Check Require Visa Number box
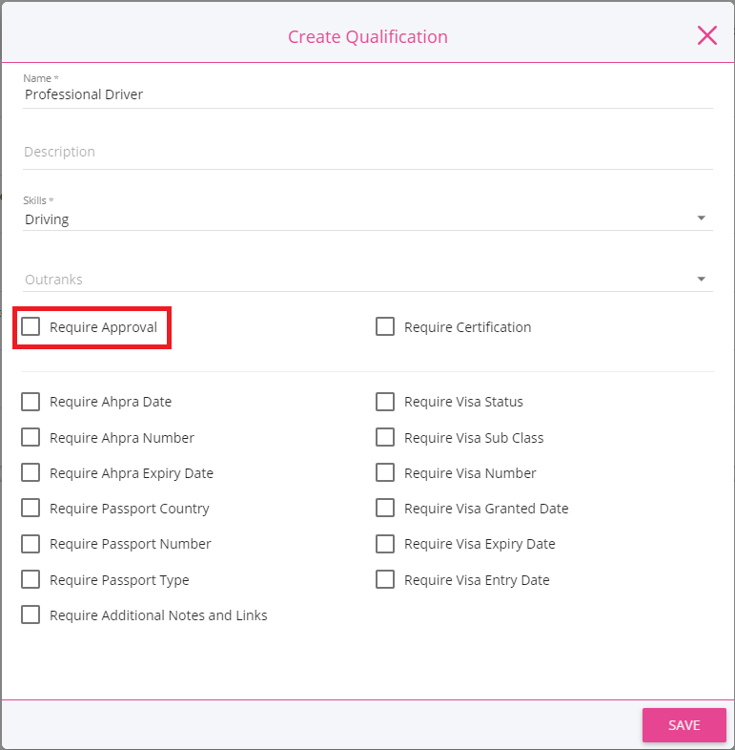Image resolution: width=735 pixels, height=750 pixels. [385, 473]
